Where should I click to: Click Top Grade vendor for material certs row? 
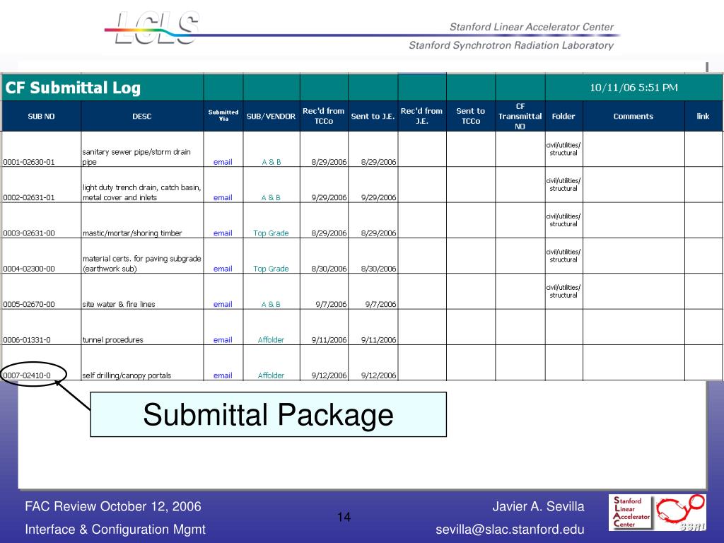point(271,269)
